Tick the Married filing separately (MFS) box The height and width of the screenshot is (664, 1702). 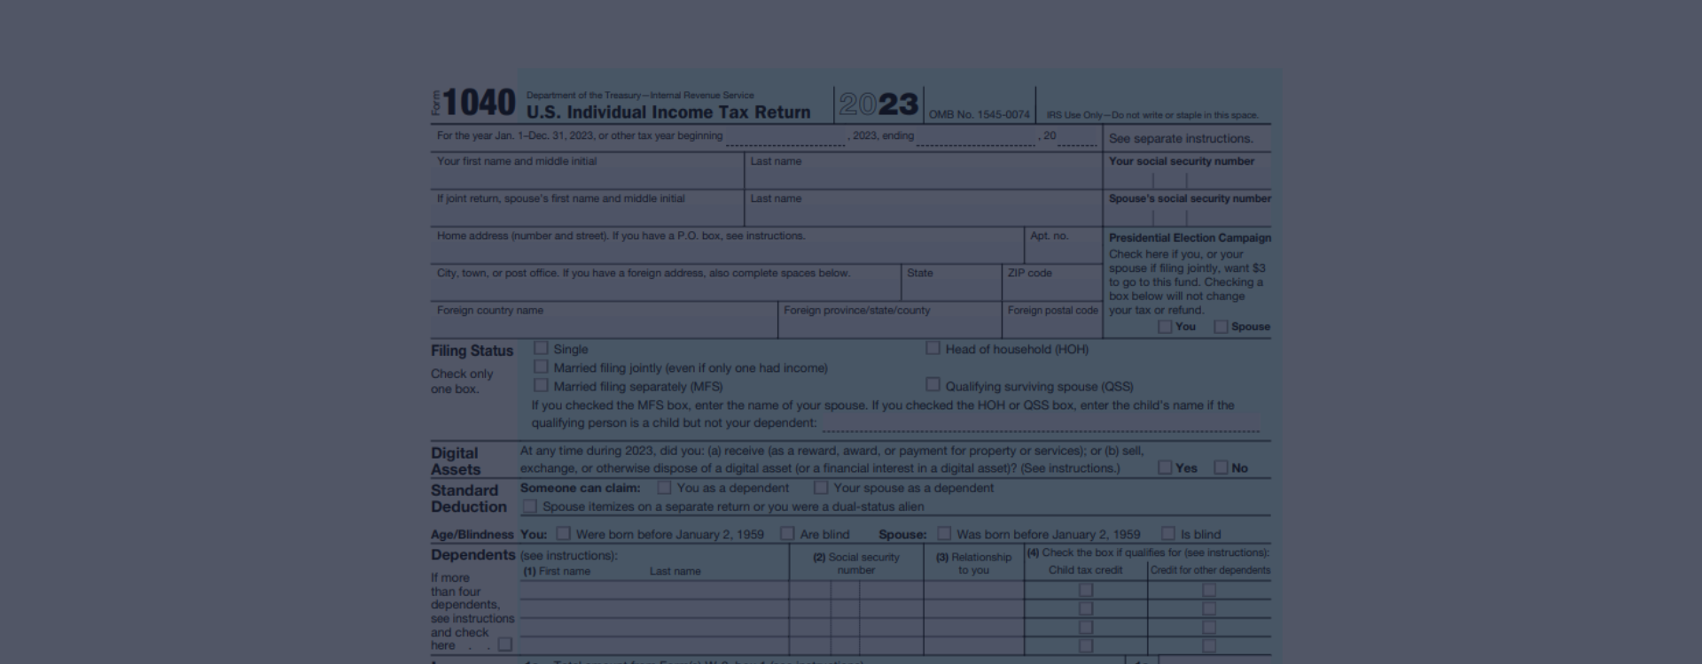coord(541,385)
